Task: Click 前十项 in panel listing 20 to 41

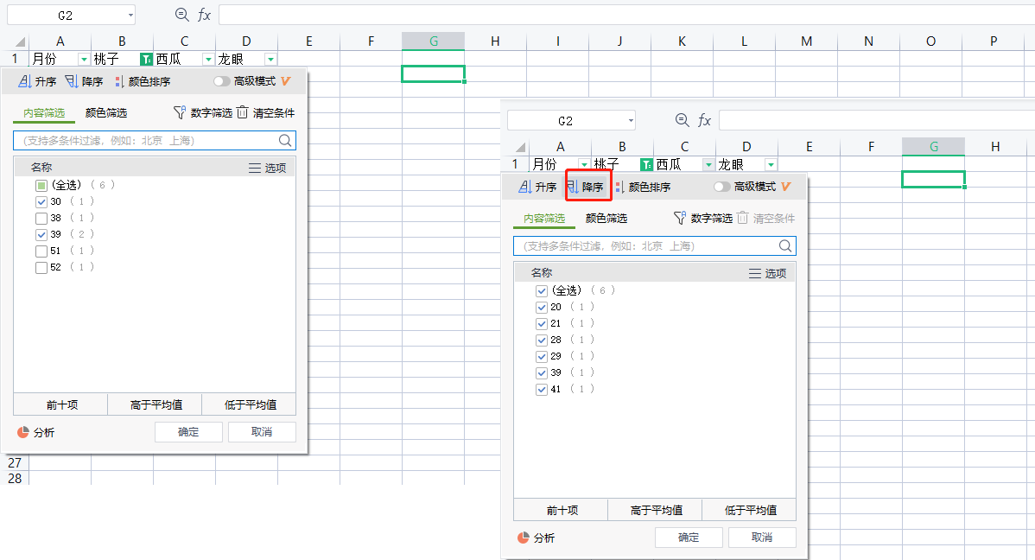Action: [562, 511]
